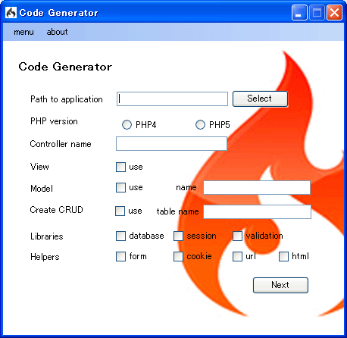Focus the Model name text field
The height and width of the screenshot is (338, 347).
257,187
